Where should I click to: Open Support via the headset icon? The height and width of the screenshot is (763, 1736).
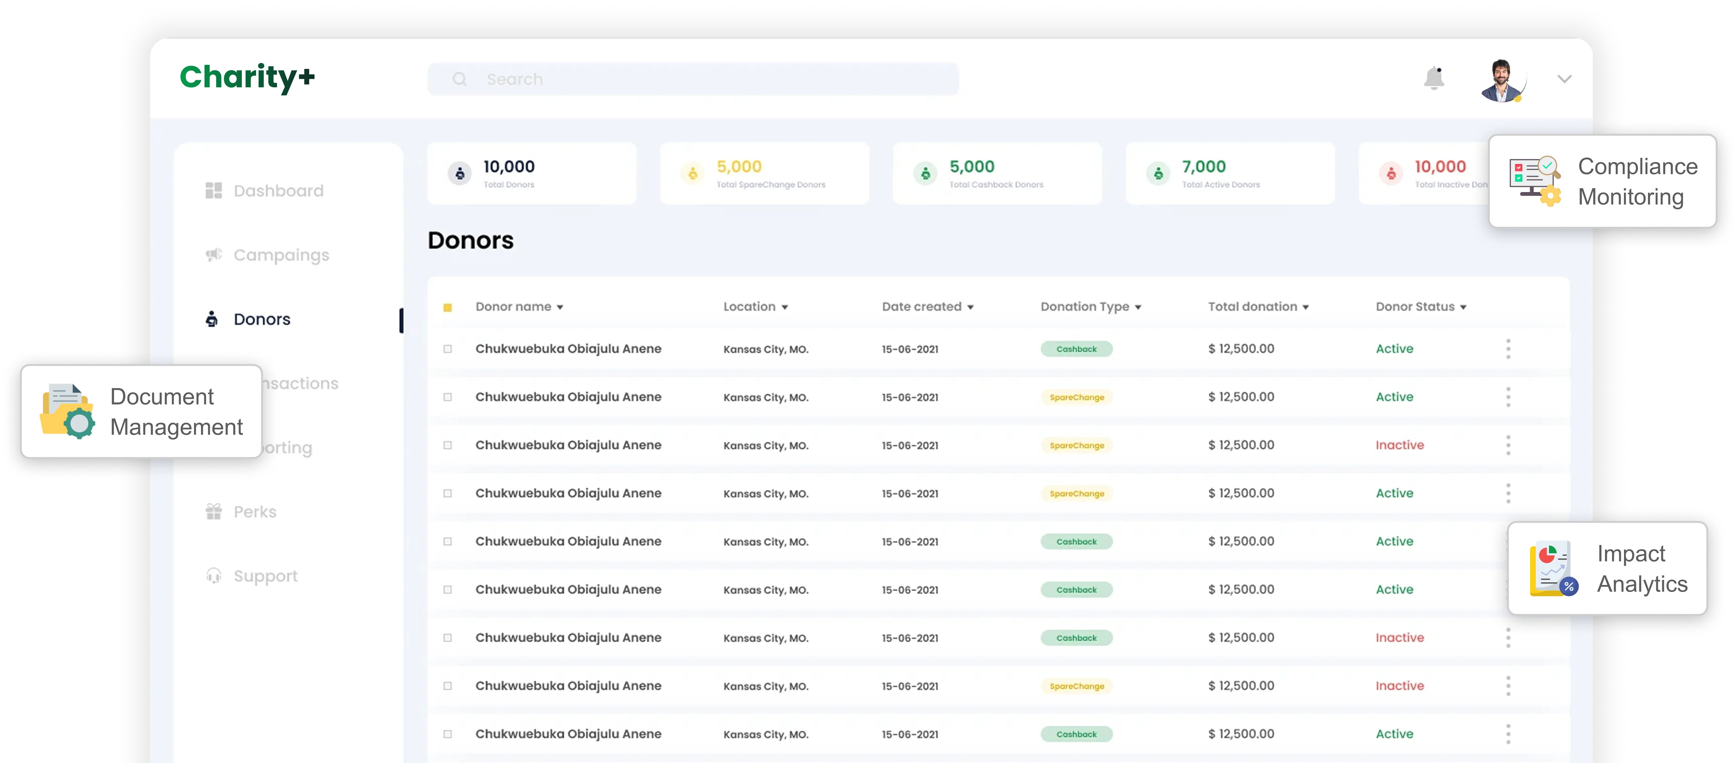pos(213,575)
